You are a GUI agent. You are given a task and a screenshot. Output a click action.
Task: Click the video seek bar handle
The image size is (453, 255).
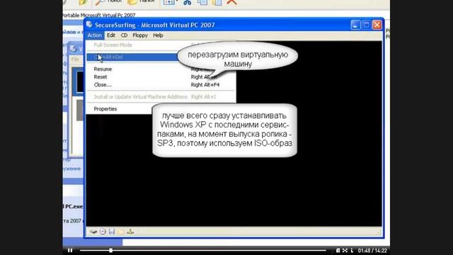coord(110,250)
